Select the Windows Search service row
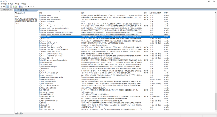The height and width of the screenshot is (117, 217). pyautogui.click(x=104, y=37)
